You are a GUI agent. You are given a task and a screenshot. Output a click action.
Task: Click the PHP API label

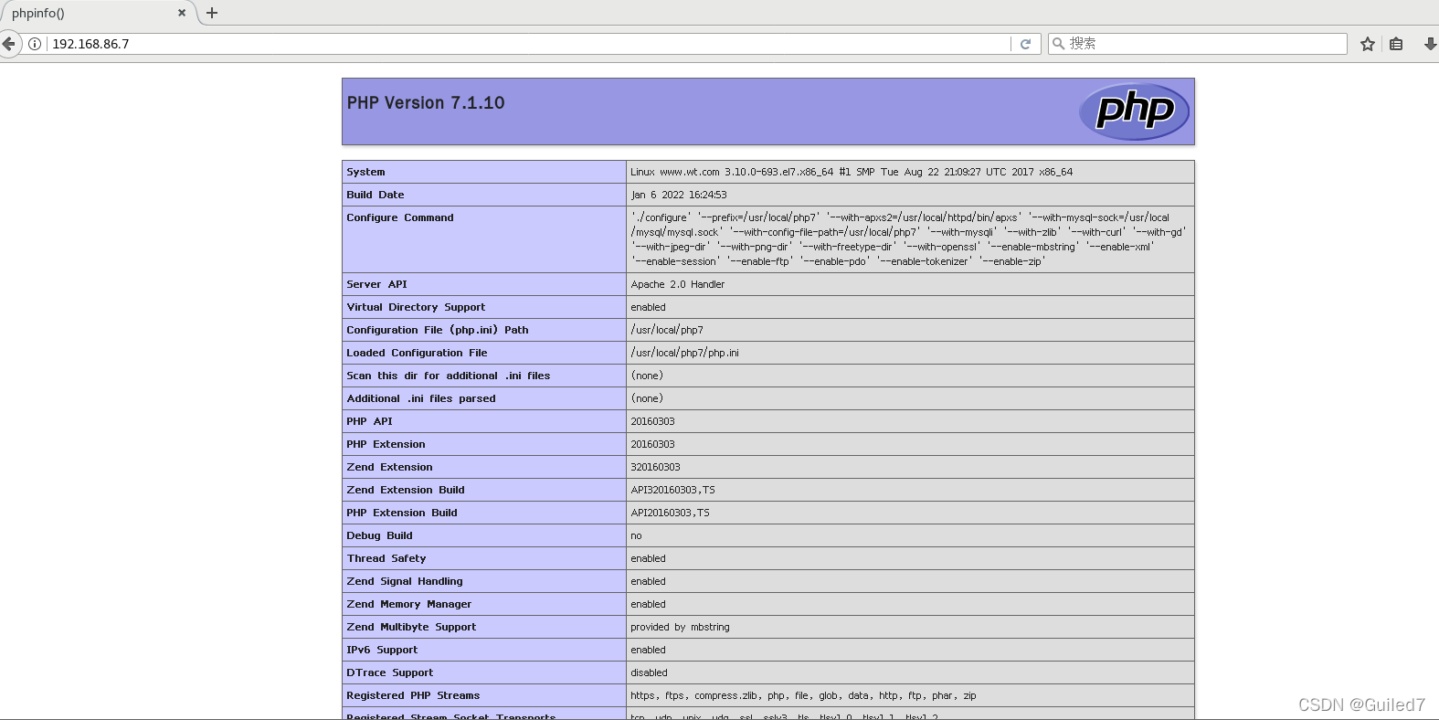pyautogui.click(x=369, y=421)
